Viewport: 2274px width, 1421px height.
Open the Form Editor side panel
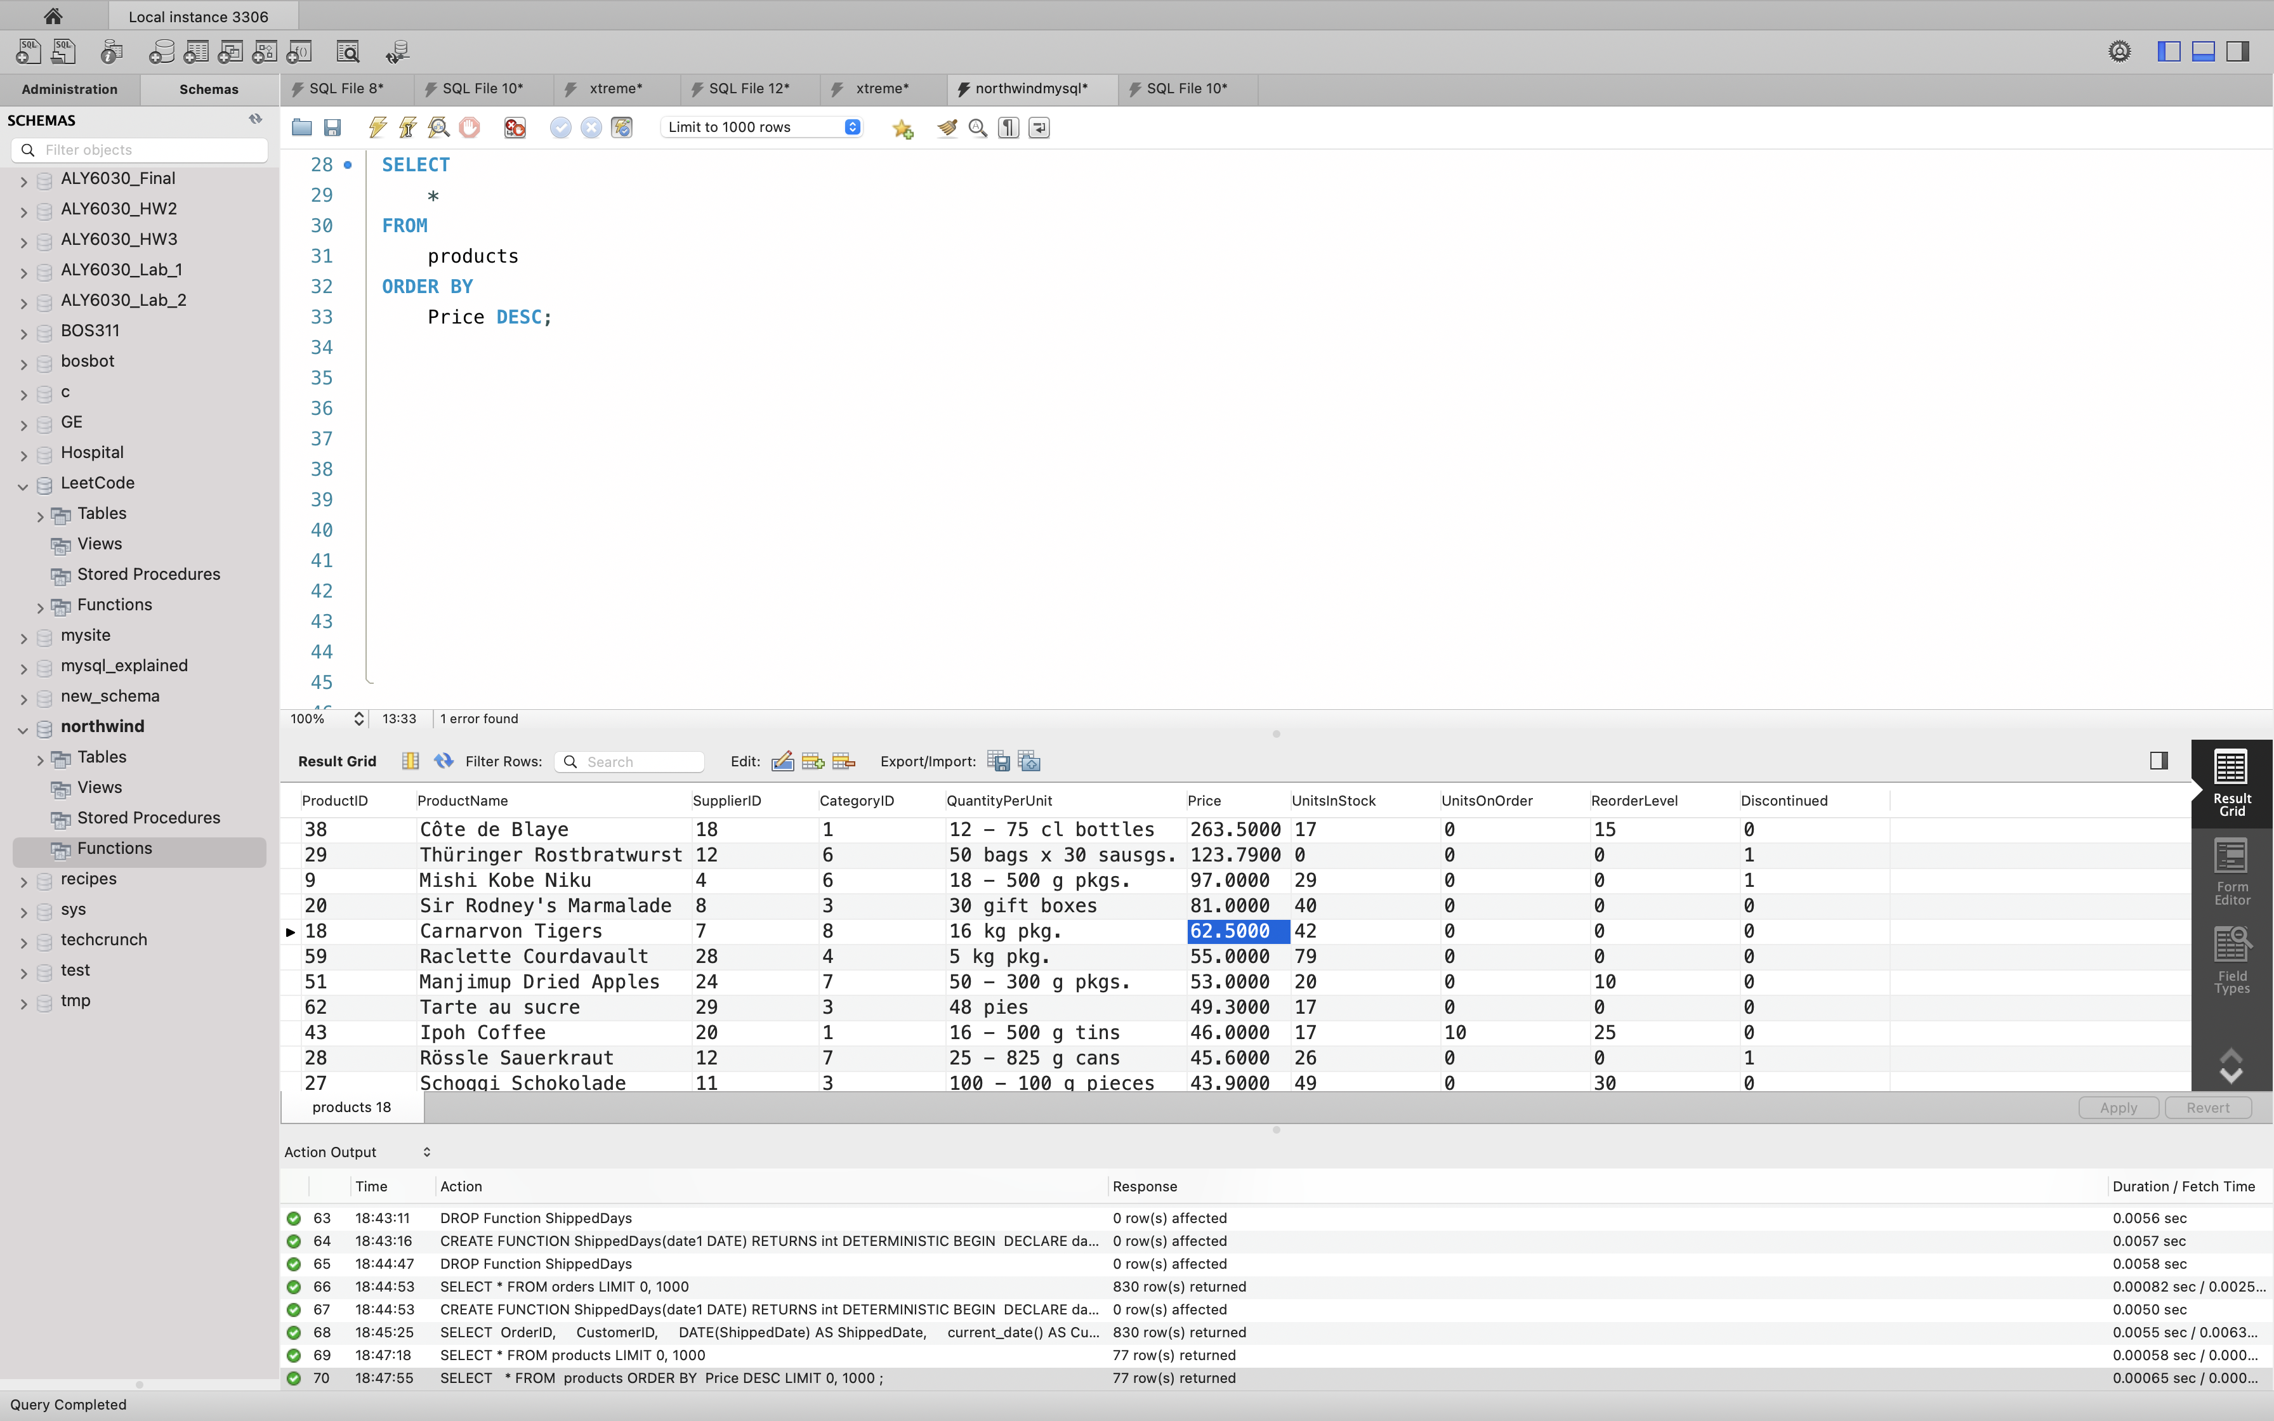[x=2231, y=872]
